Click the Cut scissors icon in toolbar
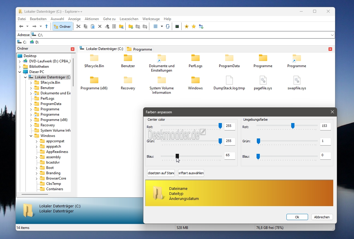Image resolution: width=354 pixels, height=239 pixels. pos(78,26)
